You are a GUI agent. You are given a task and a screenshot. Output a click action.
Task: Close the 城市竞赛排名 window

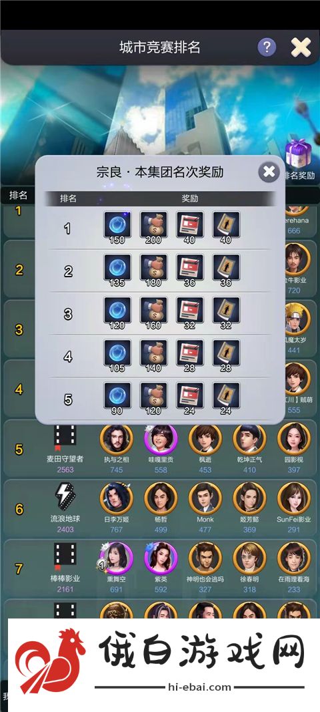(301, 47)
